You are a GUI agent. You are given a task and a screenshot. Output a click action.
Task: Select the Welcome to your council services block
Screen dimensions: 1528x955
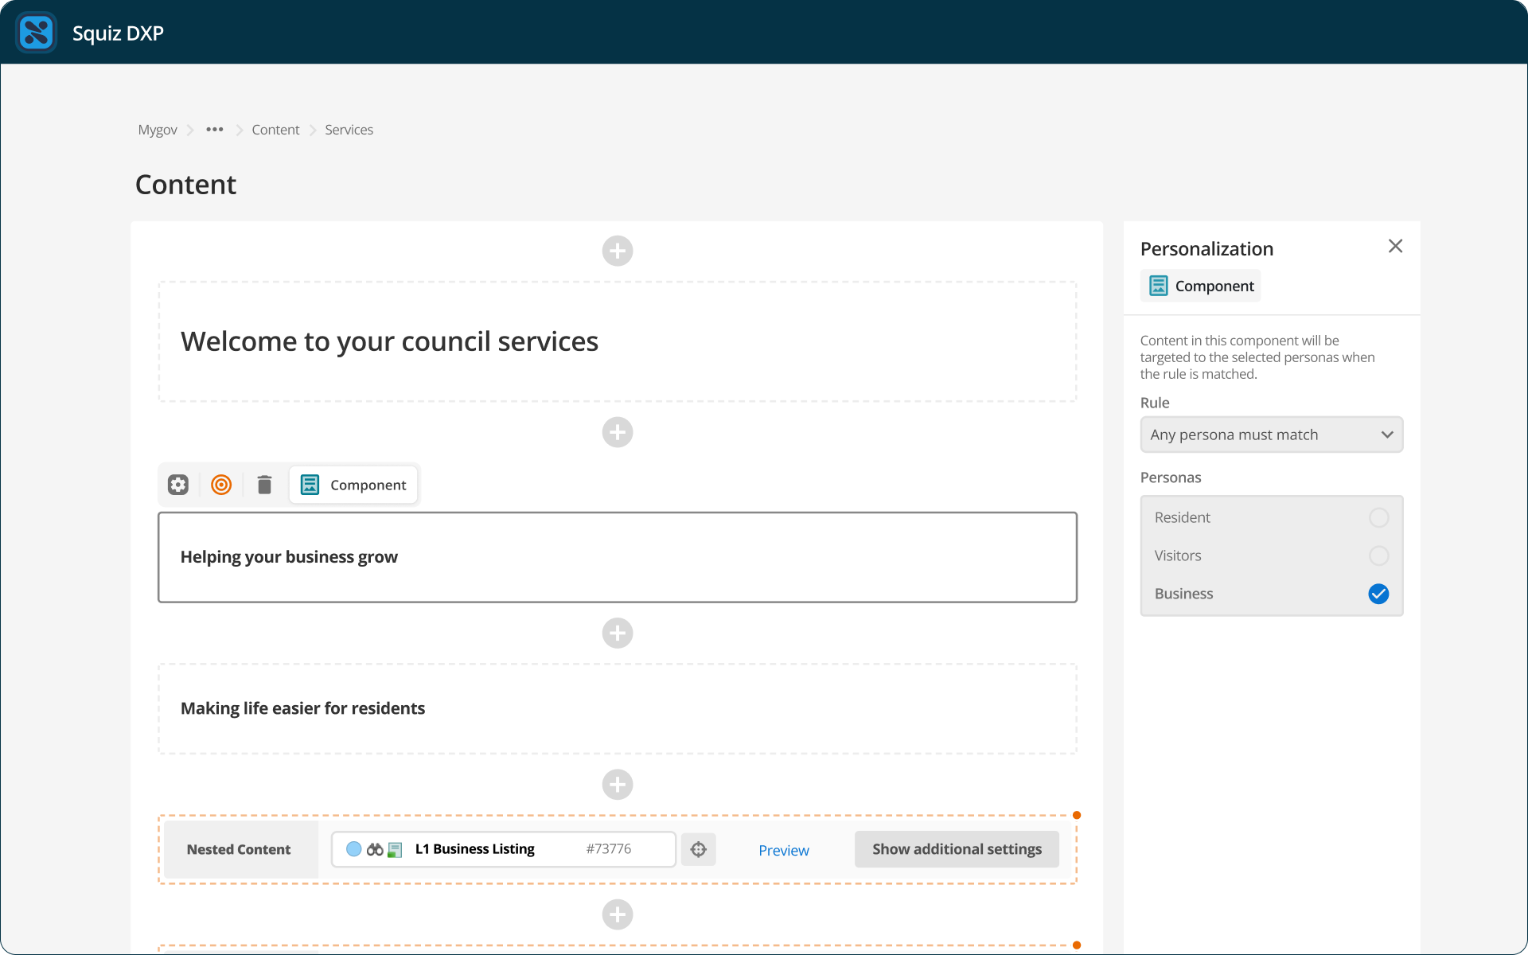click(617, 341)
